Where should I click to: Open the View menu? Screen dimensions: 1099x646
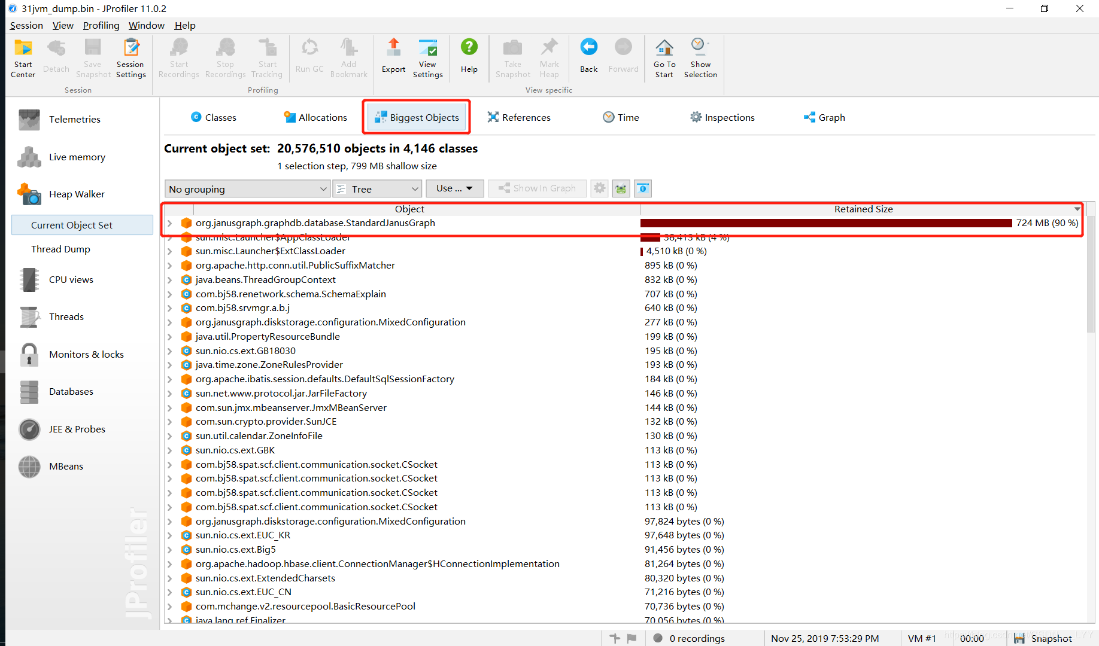tap(63, 25)
